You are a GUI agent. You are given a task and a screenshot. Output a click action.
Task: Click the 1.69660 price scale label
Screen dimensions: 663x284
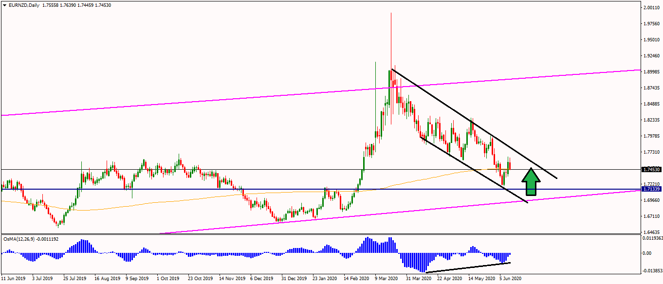(x=651, y=200)
